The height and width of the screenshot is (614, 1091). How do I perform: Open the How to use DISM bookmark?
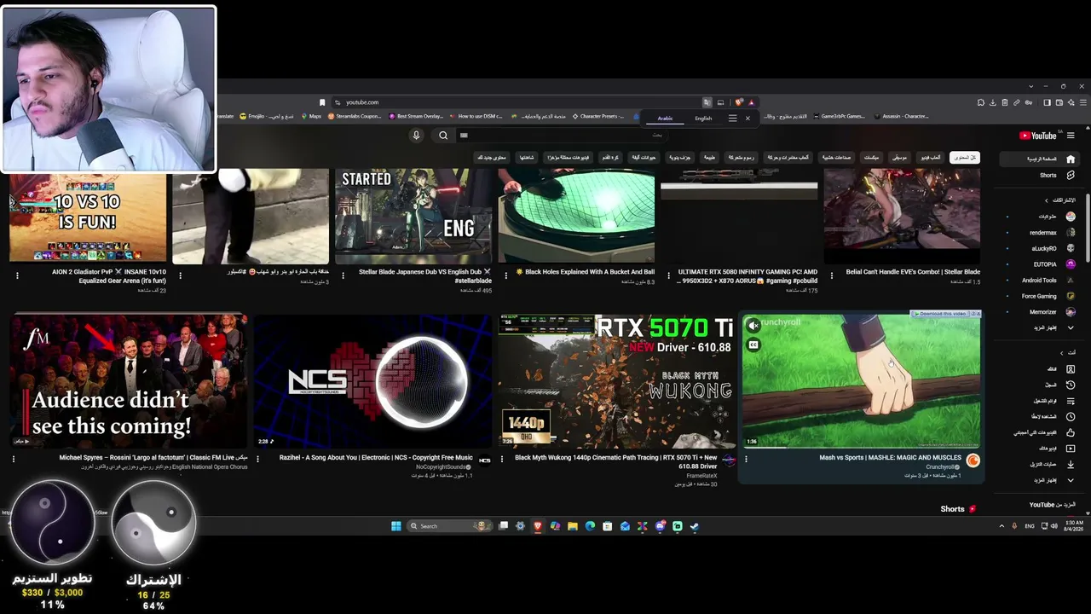pos(477,117)
